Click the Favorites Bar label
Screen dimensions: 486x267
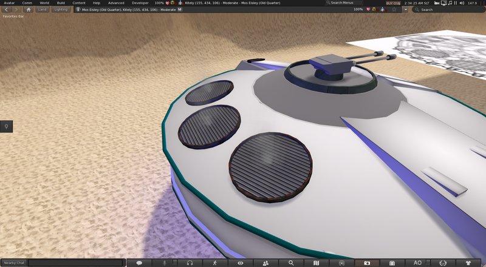13,16
